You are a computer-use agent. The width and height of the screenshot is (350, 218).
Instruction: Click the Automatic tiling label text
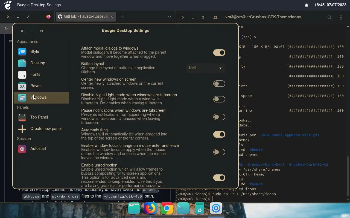[x=94, y=130]
